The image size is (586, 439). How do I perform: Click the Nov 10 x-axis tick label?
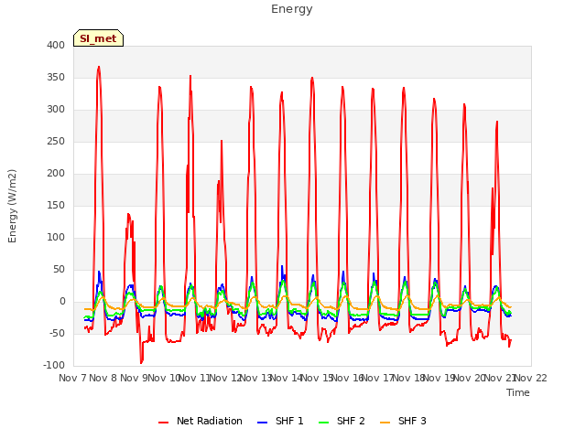pyautogui.click(x=165, y=378)
